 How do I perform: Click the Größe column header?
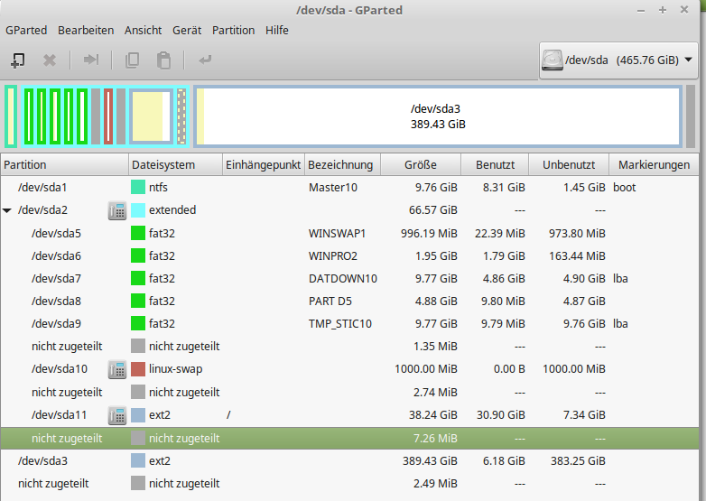click(421, 165)
